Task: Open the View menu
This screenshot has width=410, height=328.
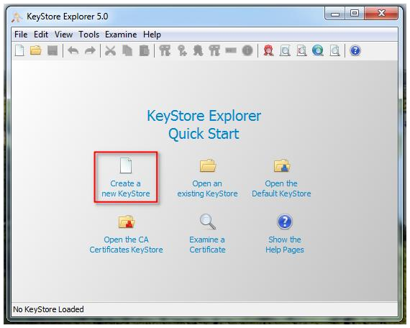Action: point(63,35)
